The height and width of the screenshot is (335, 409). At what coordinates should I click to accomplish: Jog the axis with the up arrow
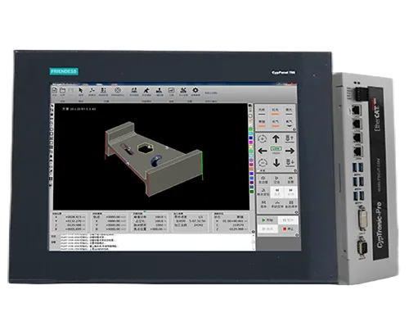coord(276,138)
